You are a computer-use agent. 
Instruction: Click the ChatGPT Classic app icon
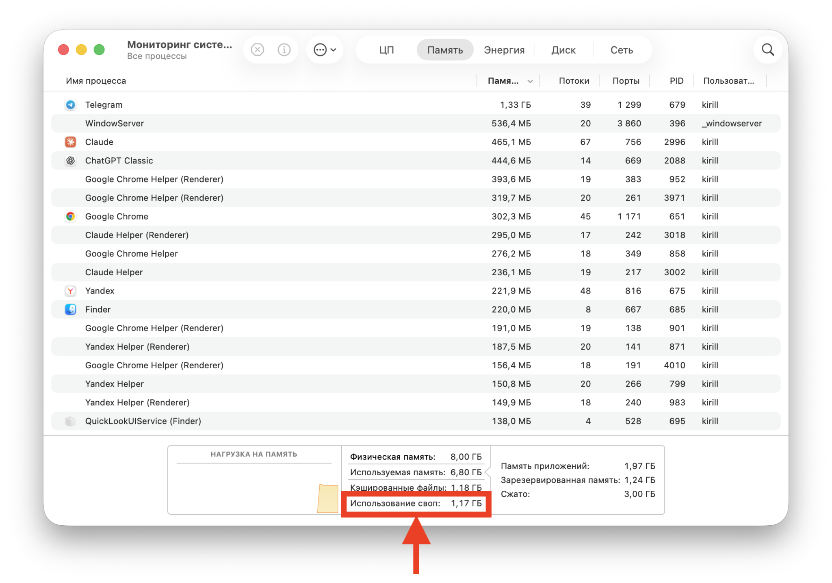click(x=70, y=161)
